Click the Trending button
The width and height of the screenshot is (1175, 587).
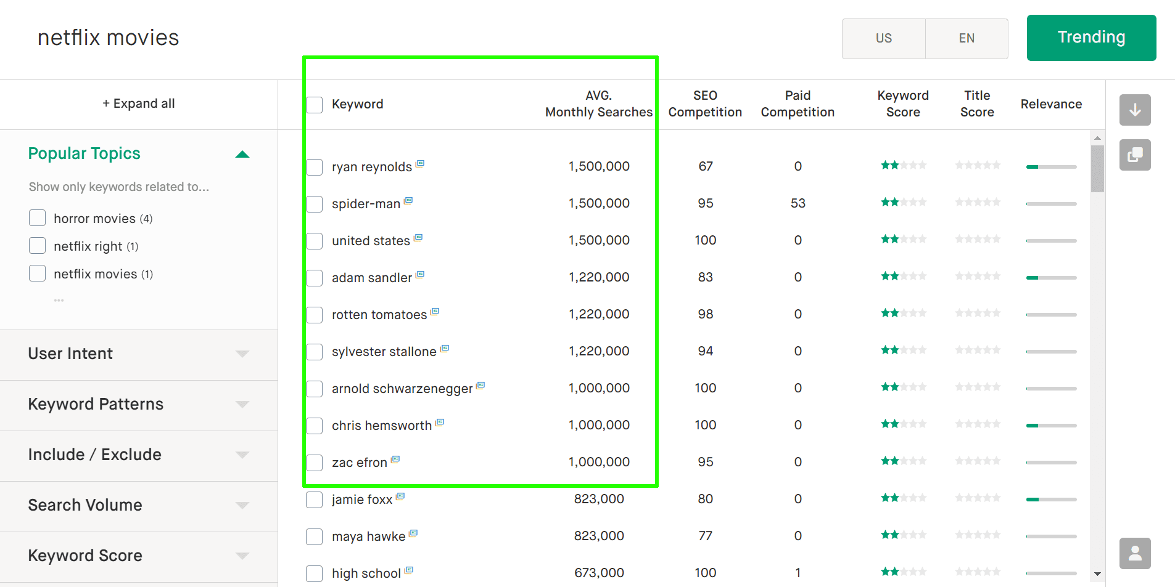pyautogui.click(x=1091, y=38)
